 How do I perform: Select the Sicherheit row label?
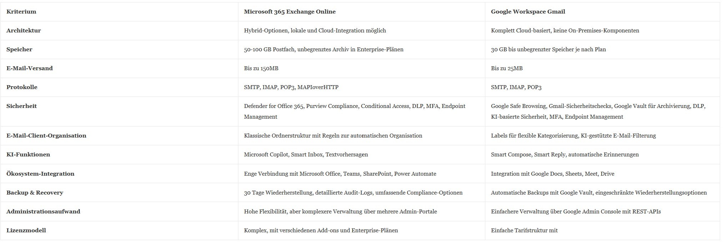pos(21,106)
